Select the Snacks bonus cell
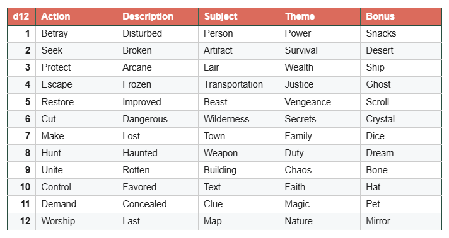The height and width of the screenshot is (238, 449). [x=401, y=34]
